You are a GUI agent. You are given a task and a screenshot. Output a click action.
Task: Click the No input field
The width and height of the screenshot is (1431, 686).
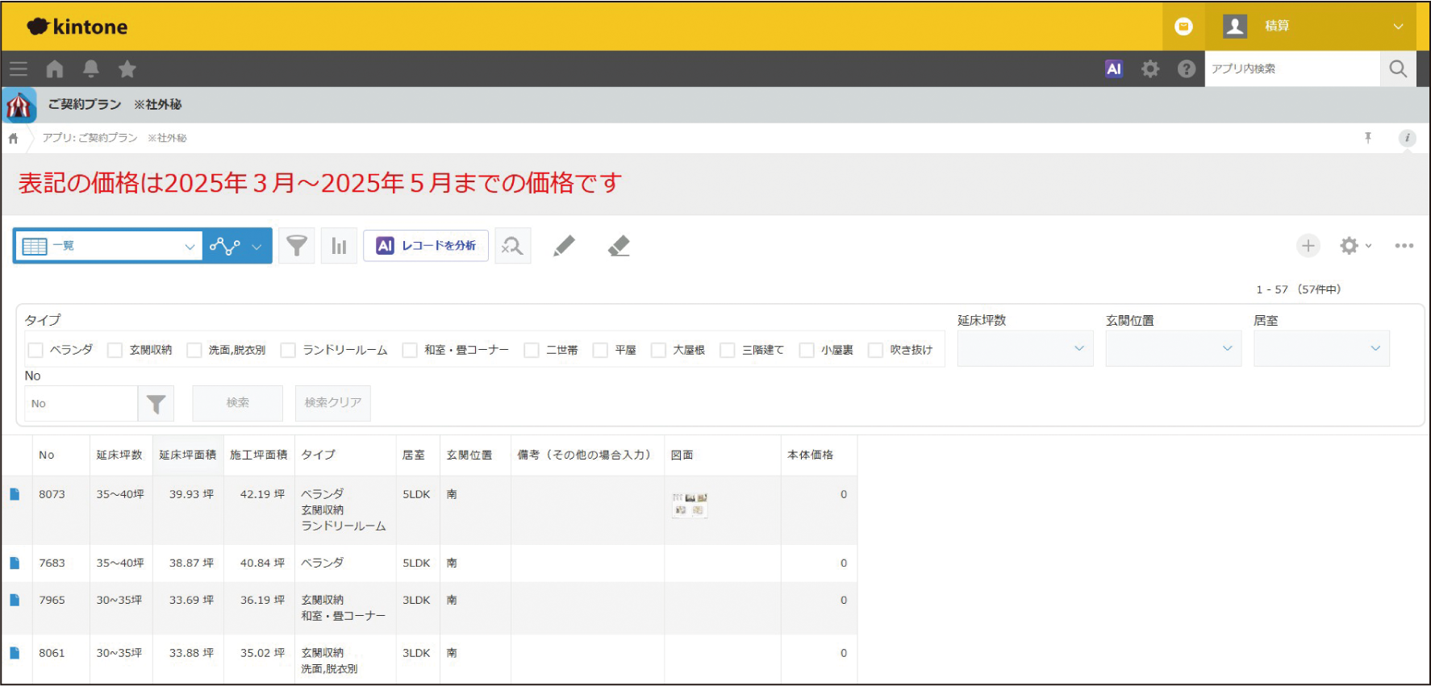tap(81, 403)
